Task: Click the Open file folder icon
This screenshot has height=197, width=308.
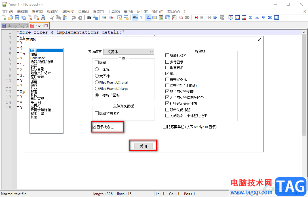Action: coord(10,18)
